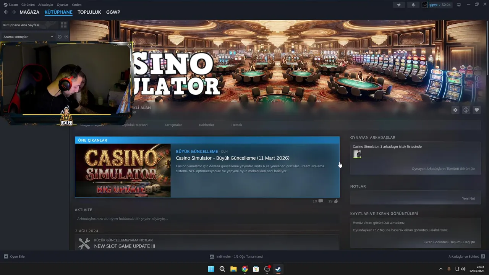
Task: Go to the MAĞAZA section
Action: tap(29, 12)
